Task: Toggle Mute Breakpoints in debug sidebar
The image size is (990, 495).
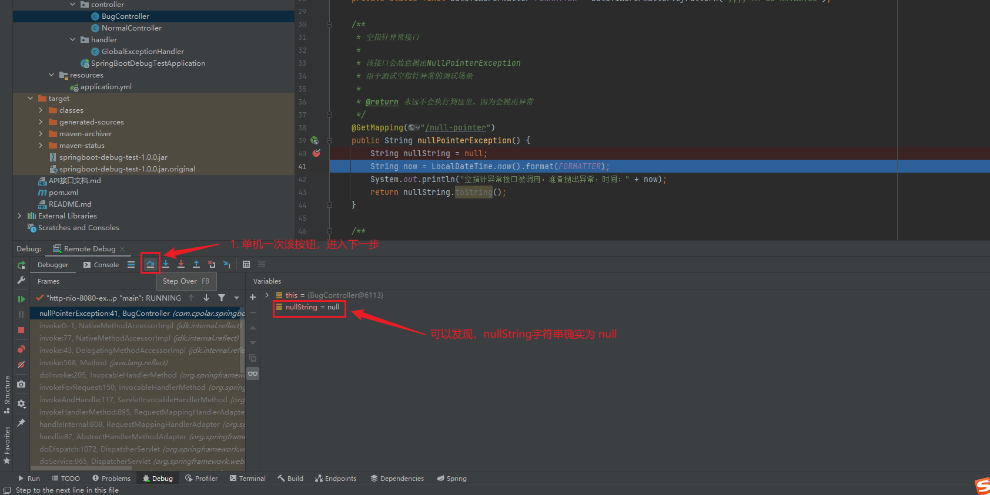Action: [21, 365]
